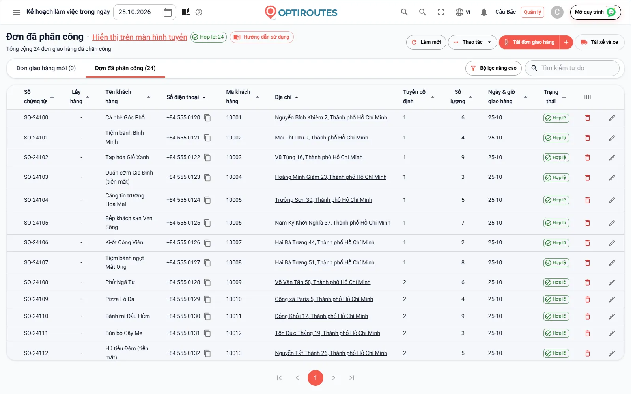Click Hợp lệ: 24 badge
The width and height of the screenshot is (631, 394).
[209, 37]
